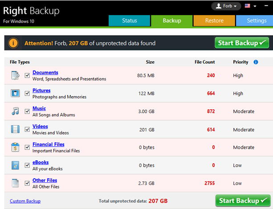The image size is (273, 209).
Task: Click the Other Files page icon
Action: pos(15,183)
